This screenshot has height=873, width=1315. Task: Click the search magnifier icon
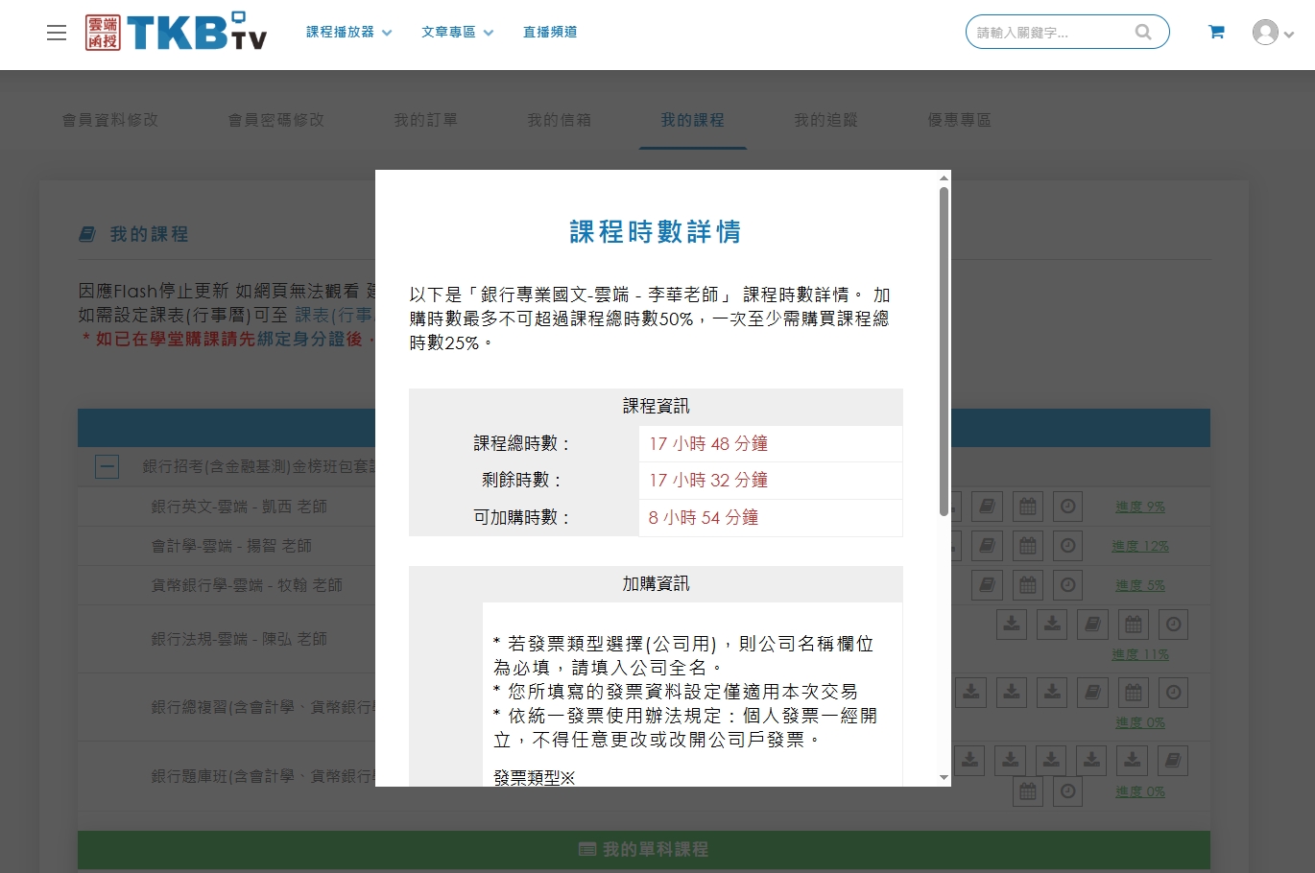1142,32
